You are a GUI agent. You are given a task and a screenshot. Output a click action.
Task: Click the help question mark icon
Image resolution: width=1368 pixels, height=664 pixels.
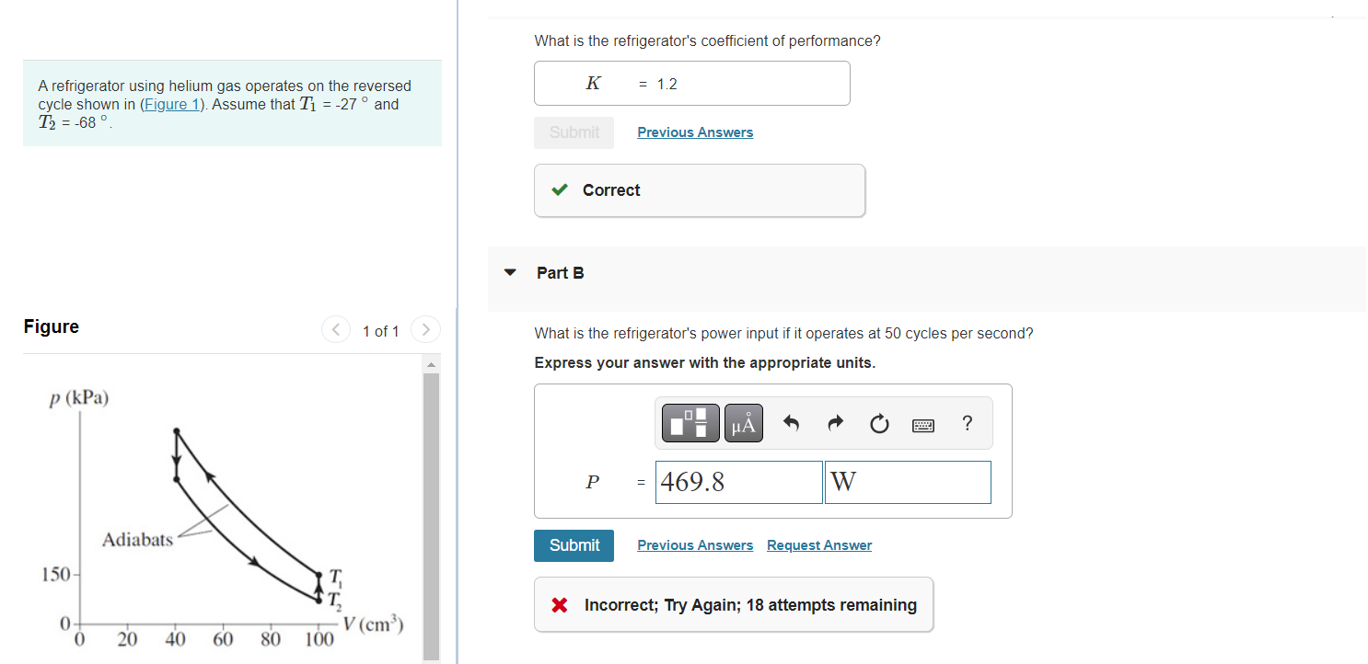click(966, 423)
